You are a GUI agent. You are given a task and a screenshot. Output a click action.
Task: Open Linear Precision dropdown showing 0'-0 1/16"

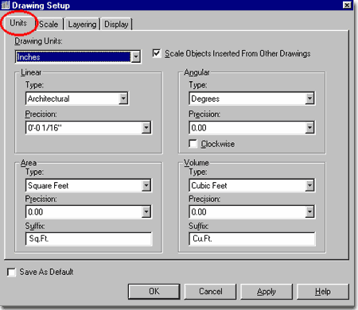(88, 128)
